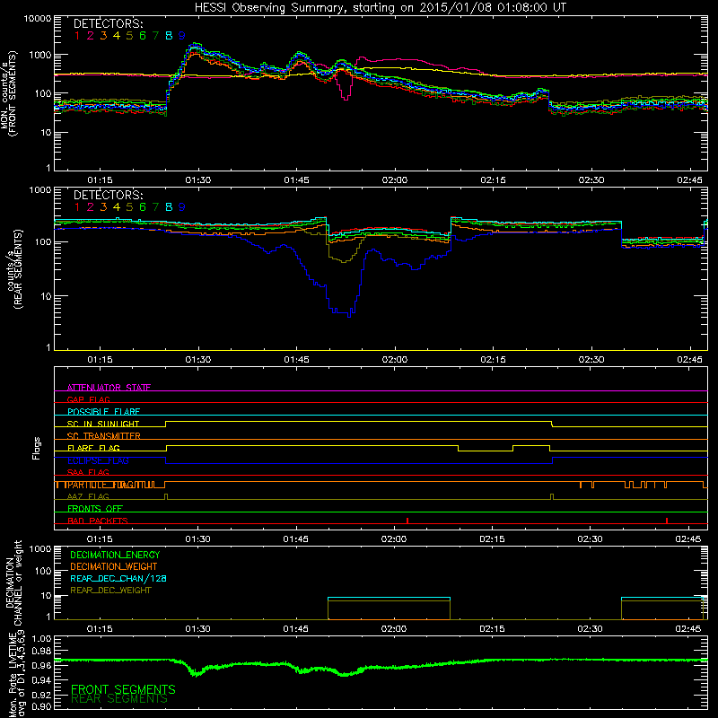Click the 01:45 tick under rear segments plot
Viewport: 718px width, 718px height.
coord(296,360)
